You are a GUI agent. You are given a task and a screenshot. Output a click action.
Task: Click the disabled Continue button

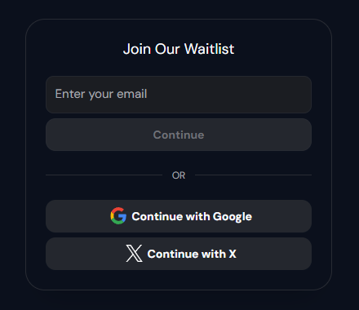pos(179,135)
